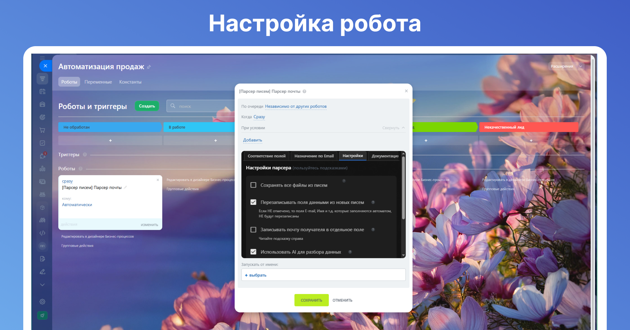Open the funnel filter icon in sidebar

(42, 79)
